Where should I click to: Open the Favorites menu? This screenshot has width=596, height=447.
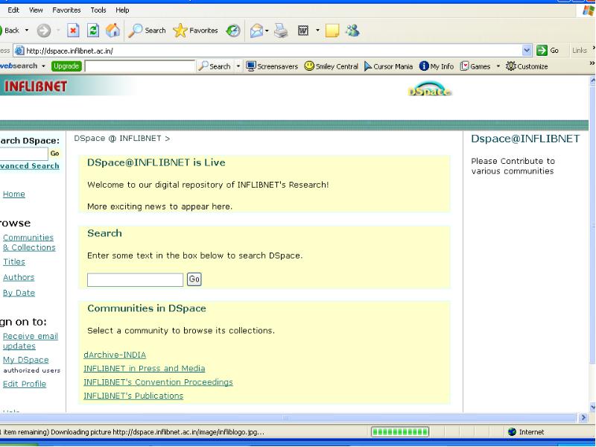(x=66, y=10)
